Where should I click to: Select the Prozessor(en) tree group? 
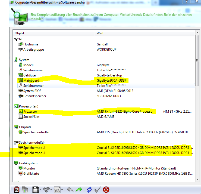click(x=29, y=106)
